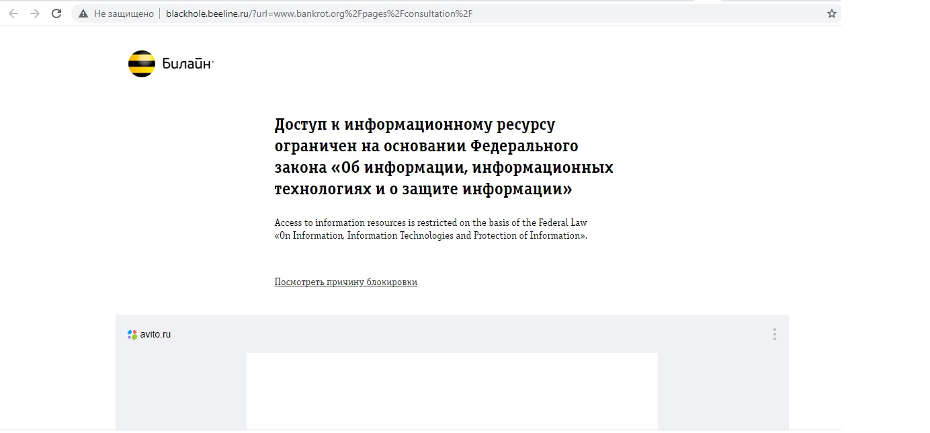Click the browser forward arrow

coord(35,13)
